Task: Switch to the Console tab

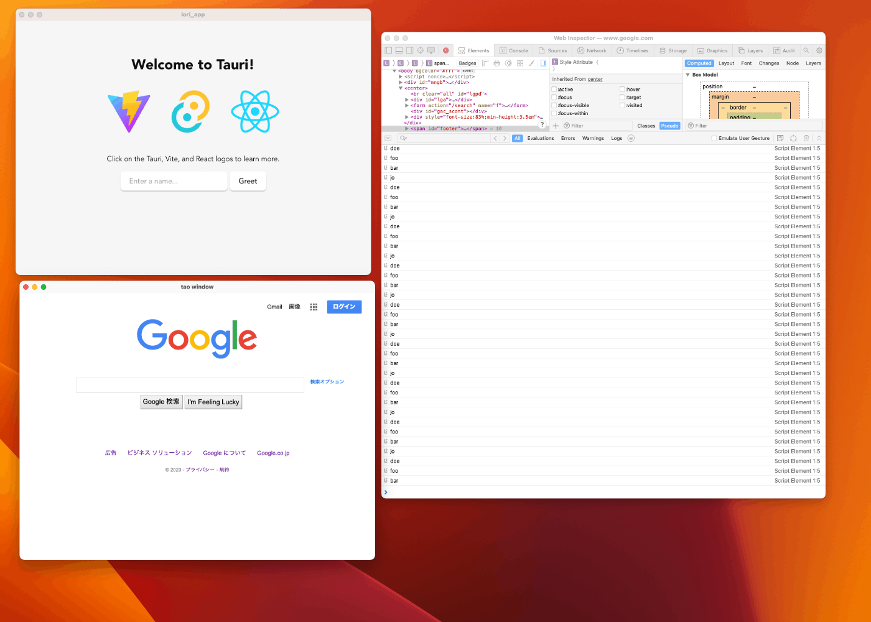Action: (514, 50)
